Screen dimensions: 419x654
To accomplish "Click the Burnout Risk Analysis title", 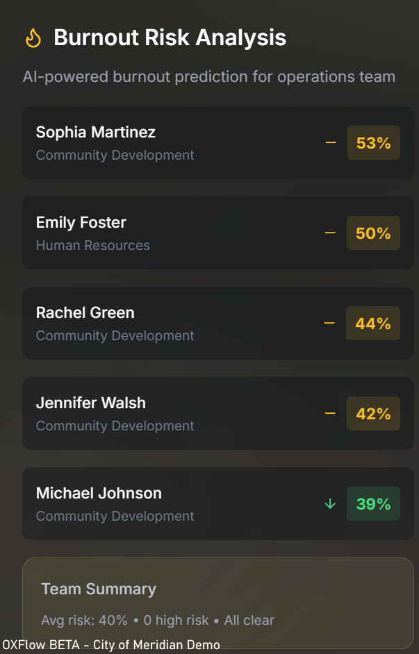I will coord(170,37).
